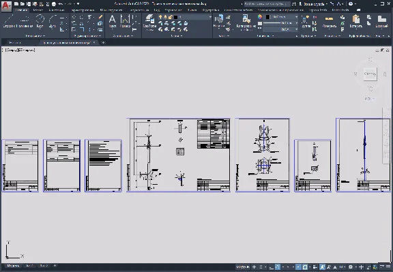
Task: Choose the Move tool in Редактирование panel
Action: tap(74, 17)
